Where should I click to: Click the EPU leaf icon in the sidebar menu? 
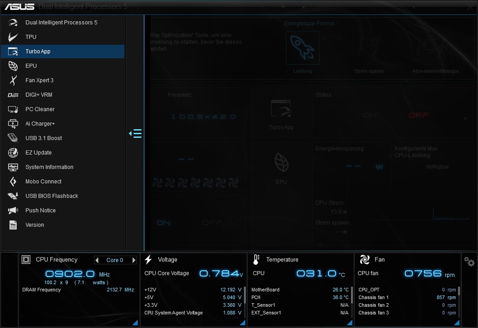(x=13, y=66)
